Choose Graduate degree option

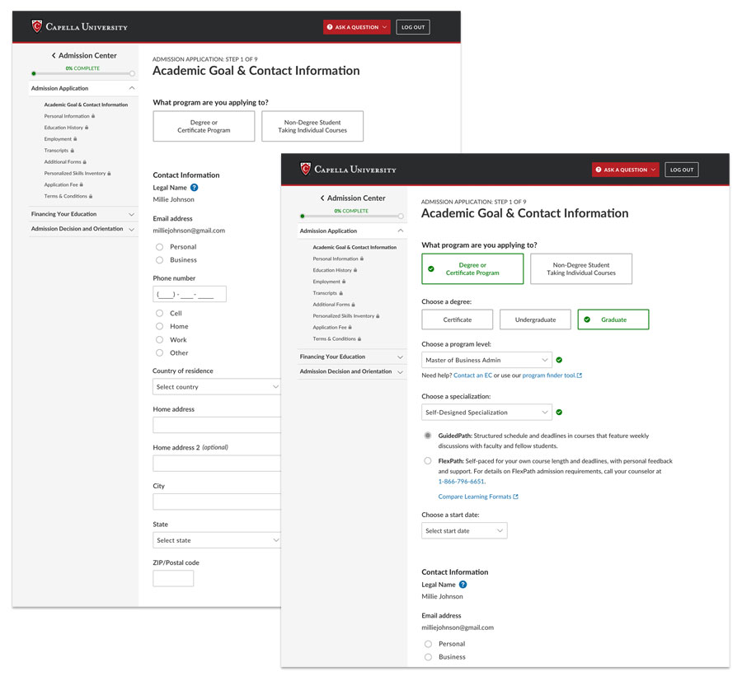tap(613, 320)
